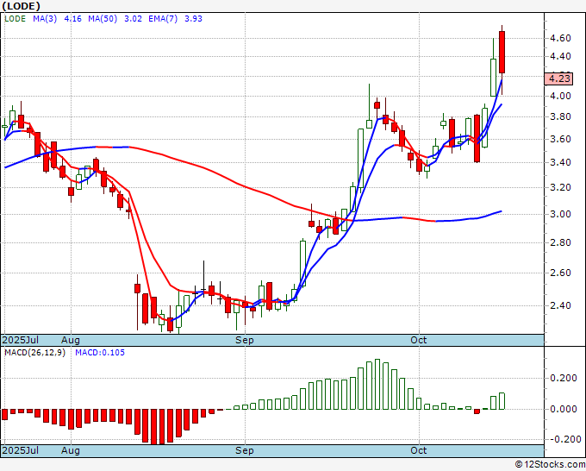Click the MACD:0.105 value readout

tap(100, 353)
